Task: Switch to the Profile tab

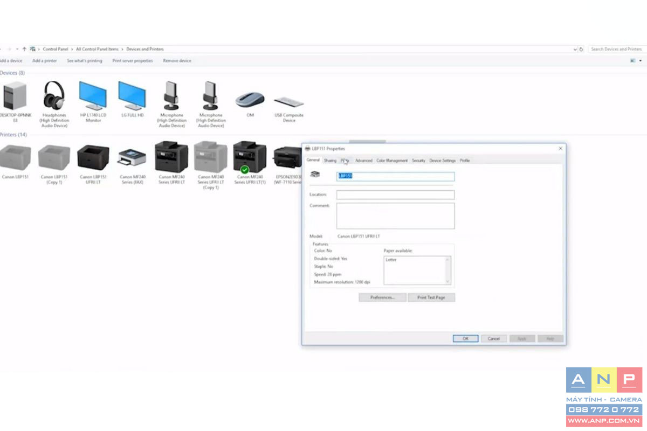Action: [465, 161]
